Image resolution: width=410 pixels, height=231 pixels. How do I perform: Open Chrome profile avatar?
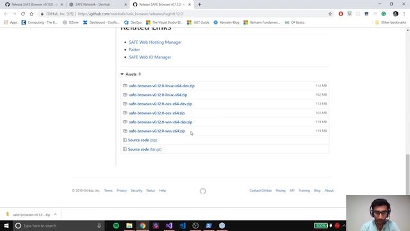(395, 14)
